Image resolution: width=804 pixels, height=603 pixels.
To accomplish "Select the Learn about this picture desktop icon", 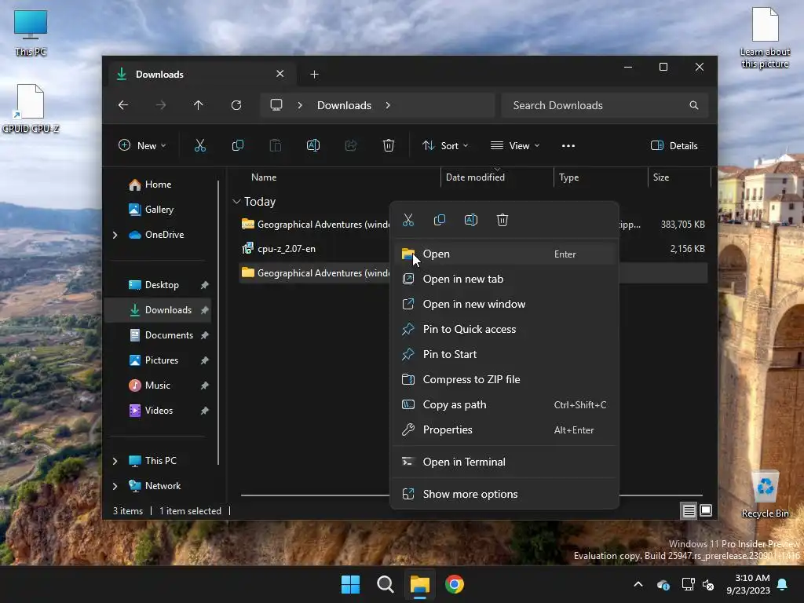I will coord(765,38).
